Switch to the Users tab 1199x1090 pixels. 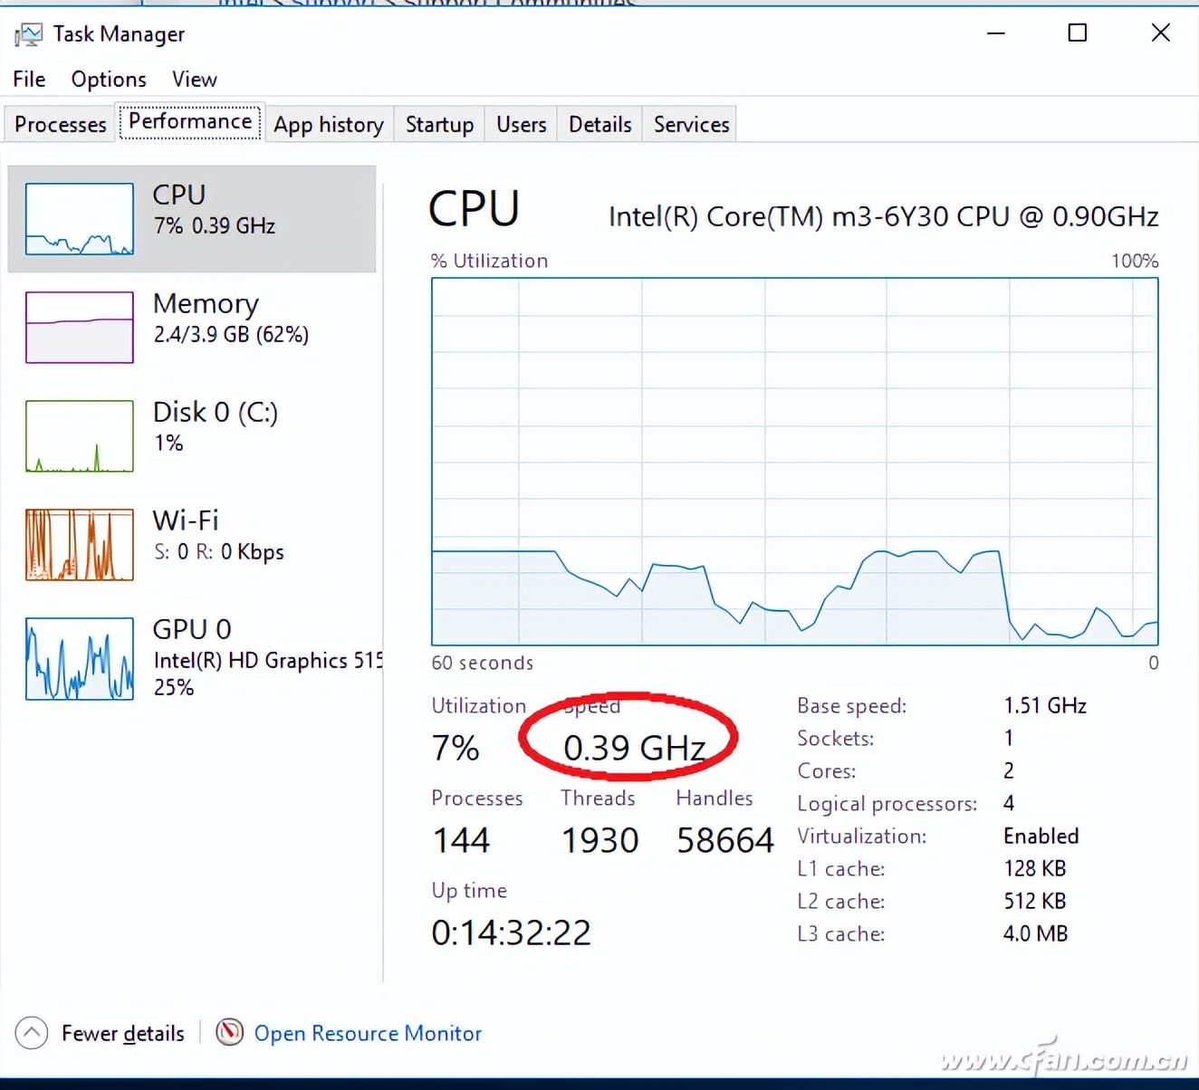522,124
